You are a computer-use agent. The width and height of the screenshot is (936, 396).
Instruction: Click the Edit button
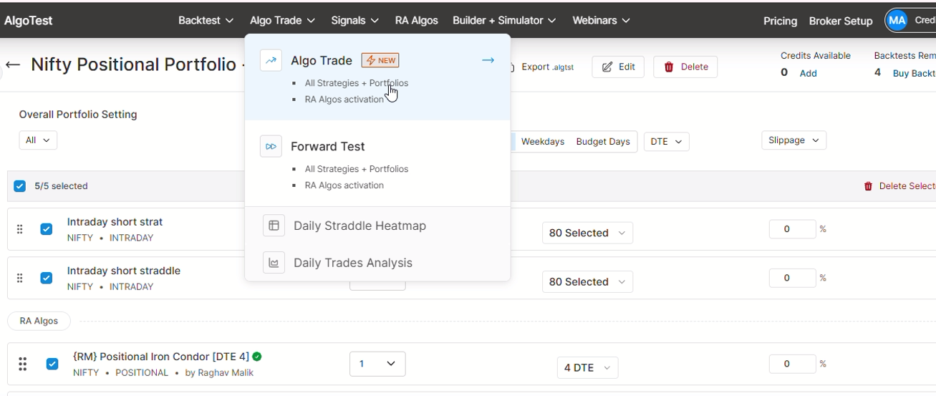(x=618, y=67)
